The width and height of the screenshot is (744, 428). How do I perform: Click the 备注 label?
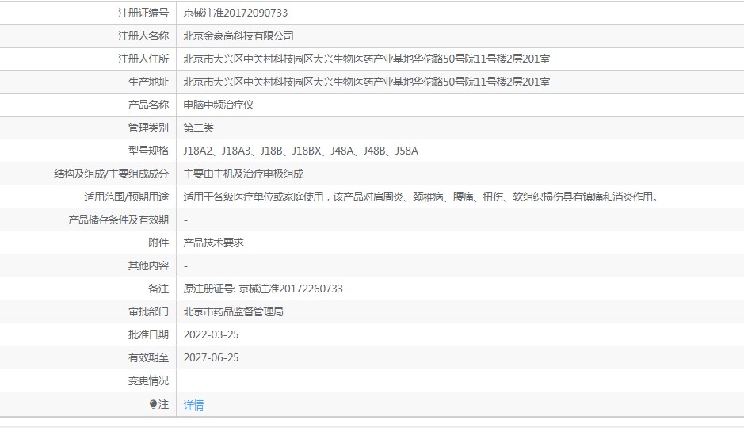pyautogui.click(x=158, y=289)
